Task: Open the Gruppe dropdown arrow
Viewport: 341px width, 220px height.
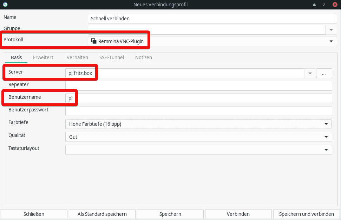Action: click(331, 30)
